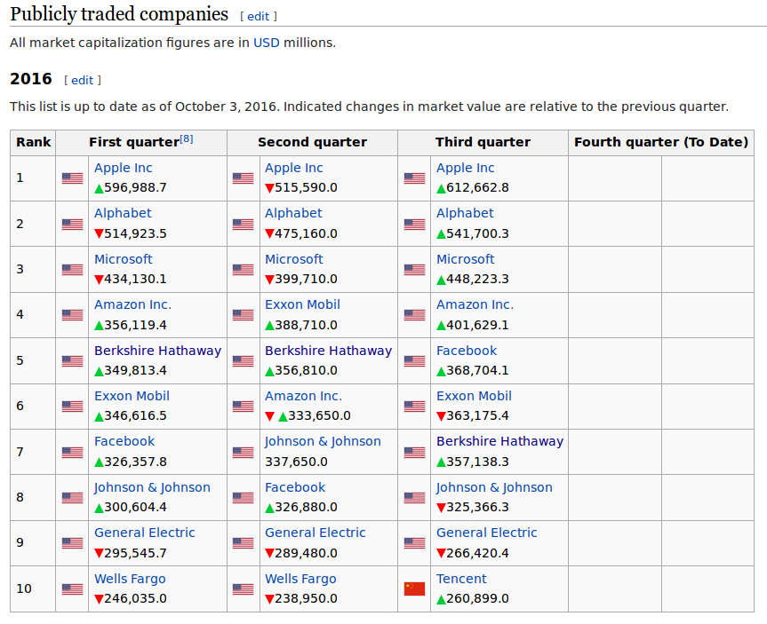This screenshot has height=624, width=767.
Task: Select the value 541,700.3 for Alphabet
Action: click(477, 233)
